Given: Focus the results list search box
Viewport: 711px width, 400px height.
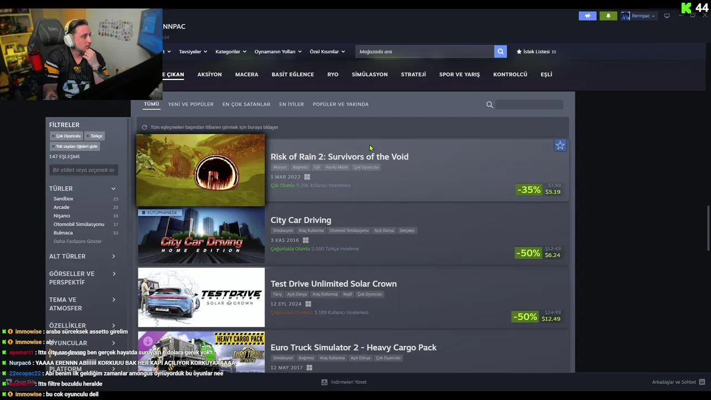Looking at the screenshot, I should pos(529,104).
